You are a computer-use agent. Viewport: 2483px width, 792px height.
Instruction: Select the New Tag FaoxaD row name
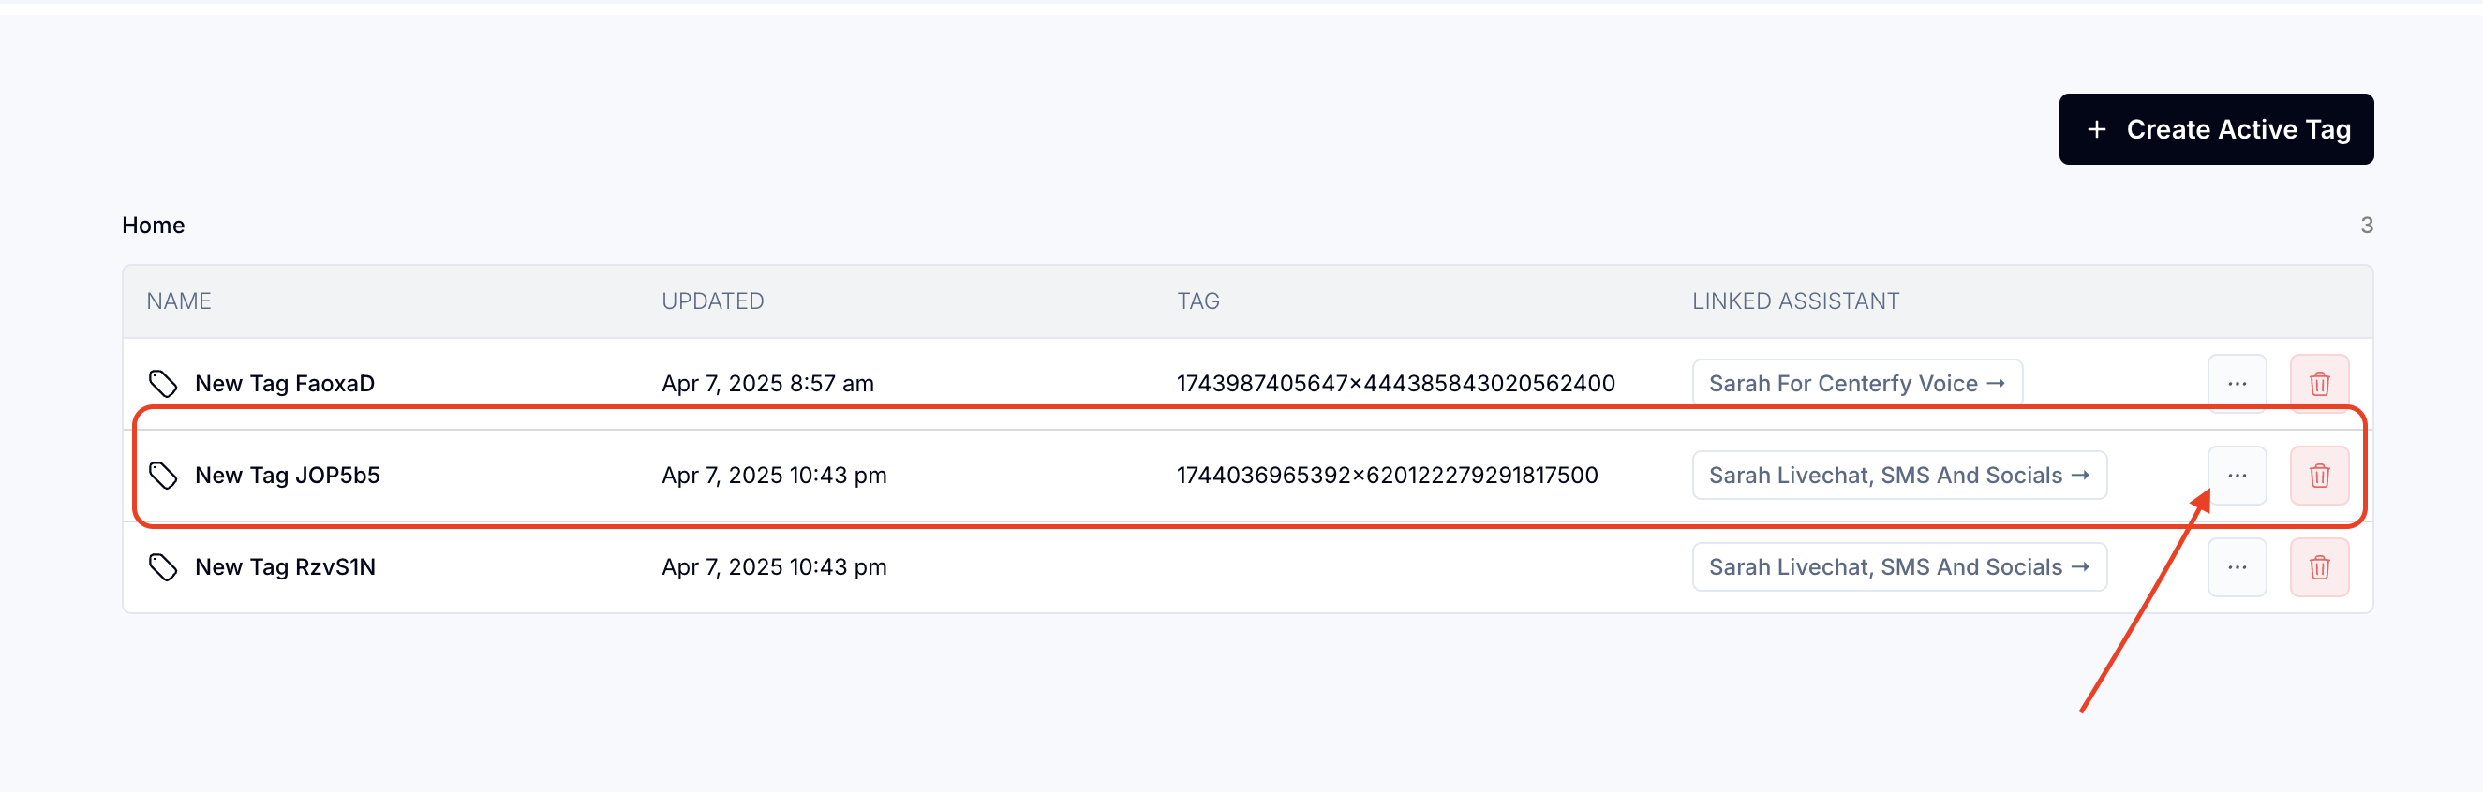[x=284, y=384]
